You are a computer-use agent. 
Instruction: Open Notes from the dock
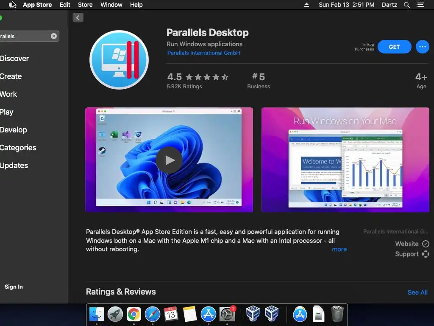189,314
